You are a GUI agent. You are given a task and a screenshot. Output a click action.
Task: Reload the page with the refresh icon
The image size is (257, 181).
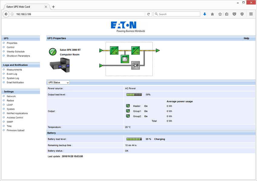pyautogui.click(x=148, y=14)
